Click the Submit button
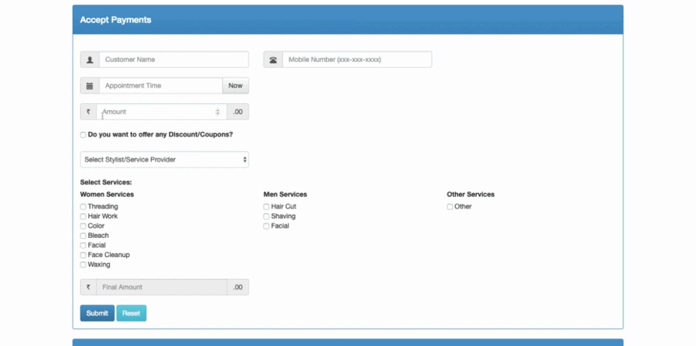The height and width of the screenshot is (346, 696). [x=97, y=313]
